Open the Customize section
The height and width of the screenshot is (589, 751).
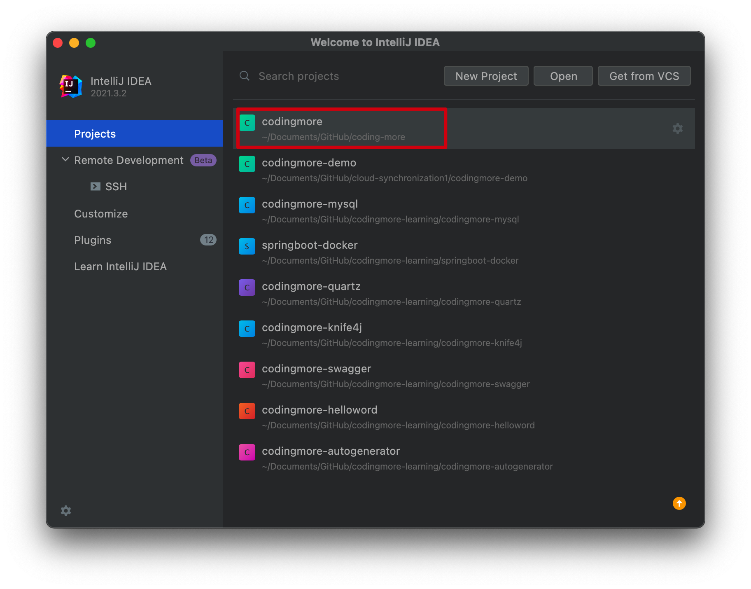click(101, 214)
